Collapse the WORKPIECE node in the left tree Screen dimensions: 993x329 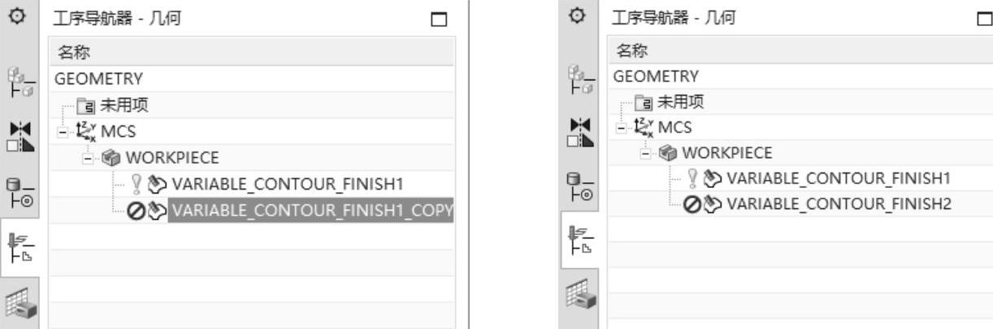86,157
